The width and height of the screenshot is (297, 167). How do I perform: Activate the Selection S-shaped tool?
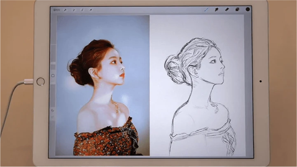(82, 10)
